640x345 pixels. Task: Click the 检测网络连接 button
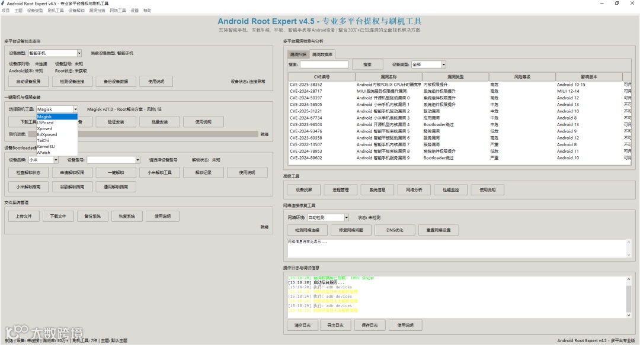tap(307, 230)
